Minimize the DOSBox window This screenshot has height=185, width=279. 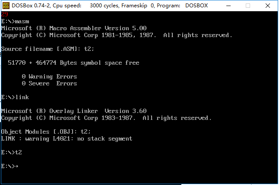228,6
